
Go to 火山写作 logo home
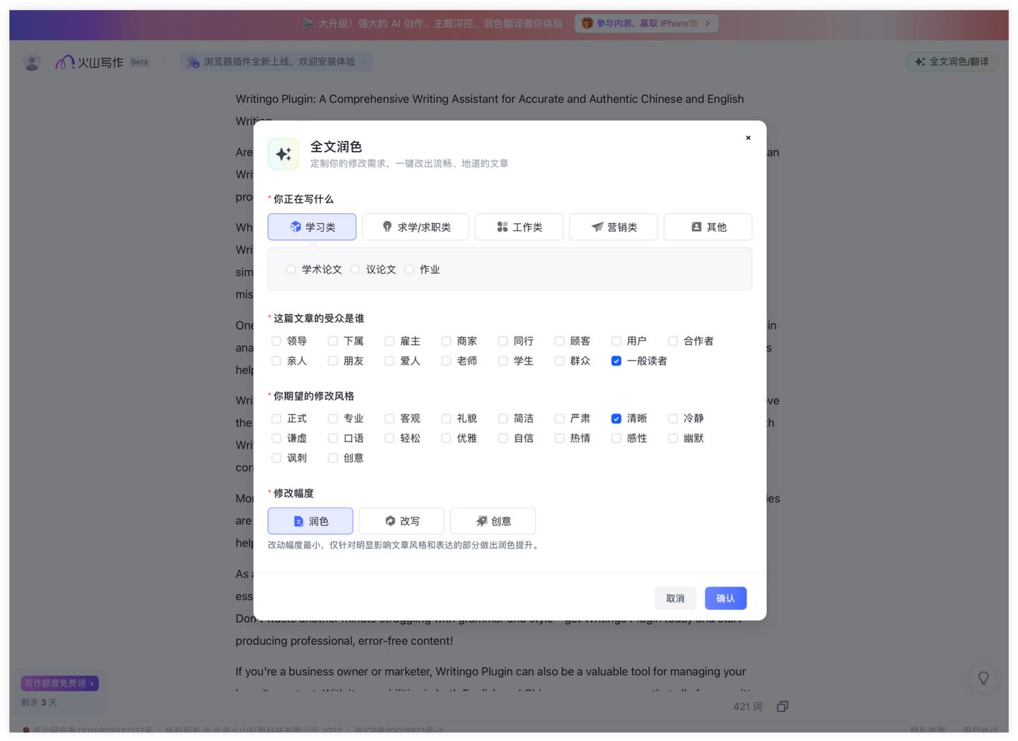(x=89, y=62)
